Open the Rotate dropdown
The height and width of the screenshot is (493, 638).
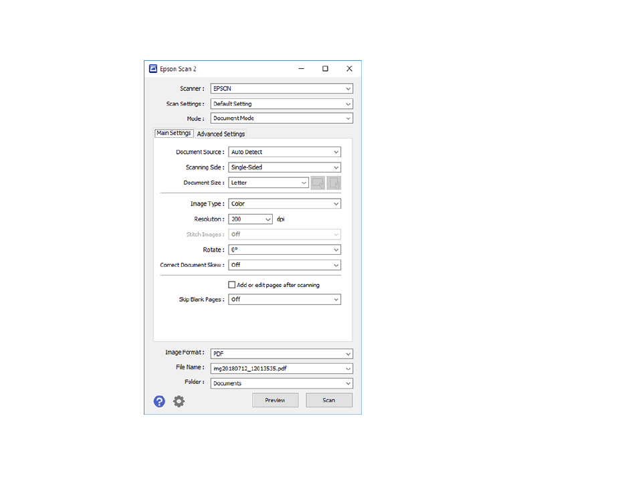click(x=284, y=250)
